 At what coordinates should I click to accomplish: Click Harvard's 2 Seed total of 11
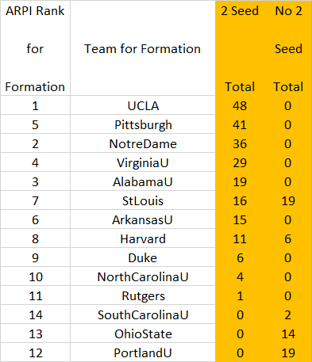click(240, 238)
